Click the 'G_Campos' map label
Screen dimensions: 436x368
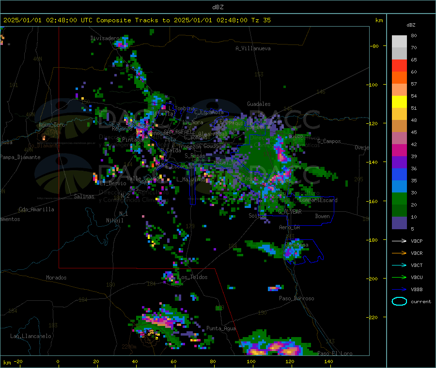tap(329, 141)
